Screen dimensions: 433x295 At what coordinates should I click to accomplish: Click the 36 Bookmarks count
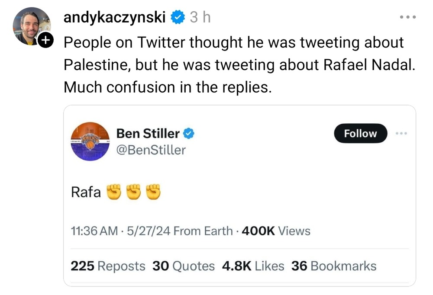tap(333, 266)
